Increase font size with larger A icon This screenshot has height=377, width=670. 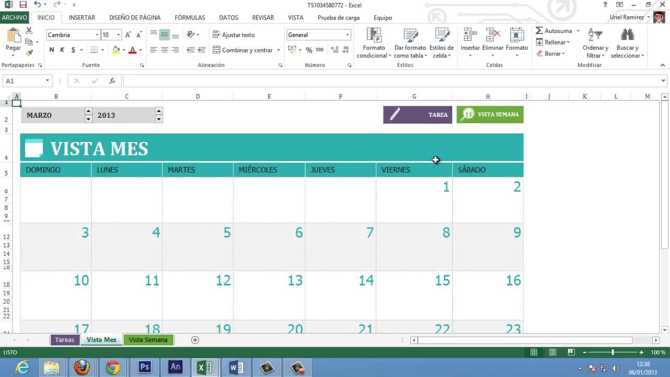click(128, 35)
